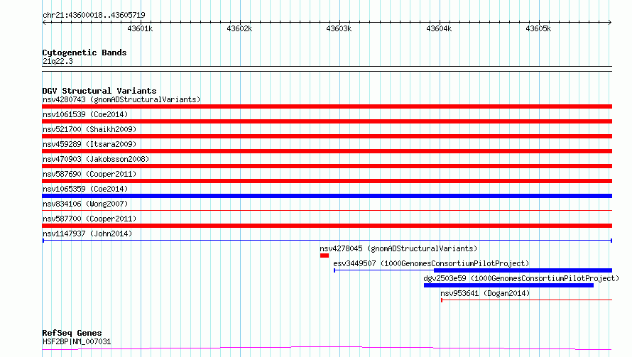632x357 pixels.
Task: Click the nsv587700 (Cooper2011) label
Action: pos(89,219)
